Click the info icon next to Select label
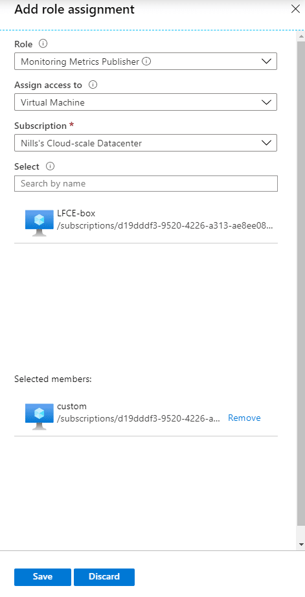Image resolution: width=305 pixels, height=597 pixels. pyautogui.click(x=51, y=166)
